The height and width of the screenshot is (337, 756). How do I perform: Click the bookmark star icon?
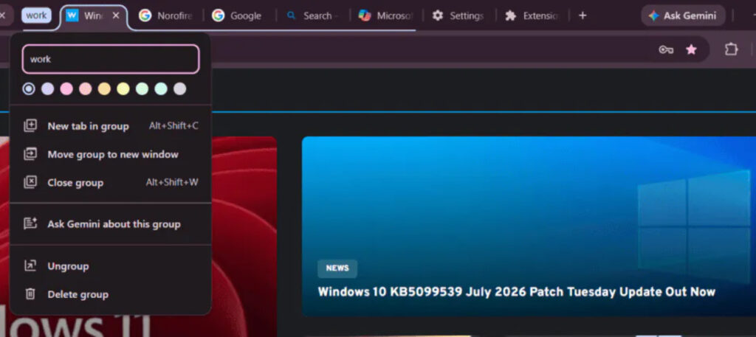pyautogui.click(x=691, y=49)
